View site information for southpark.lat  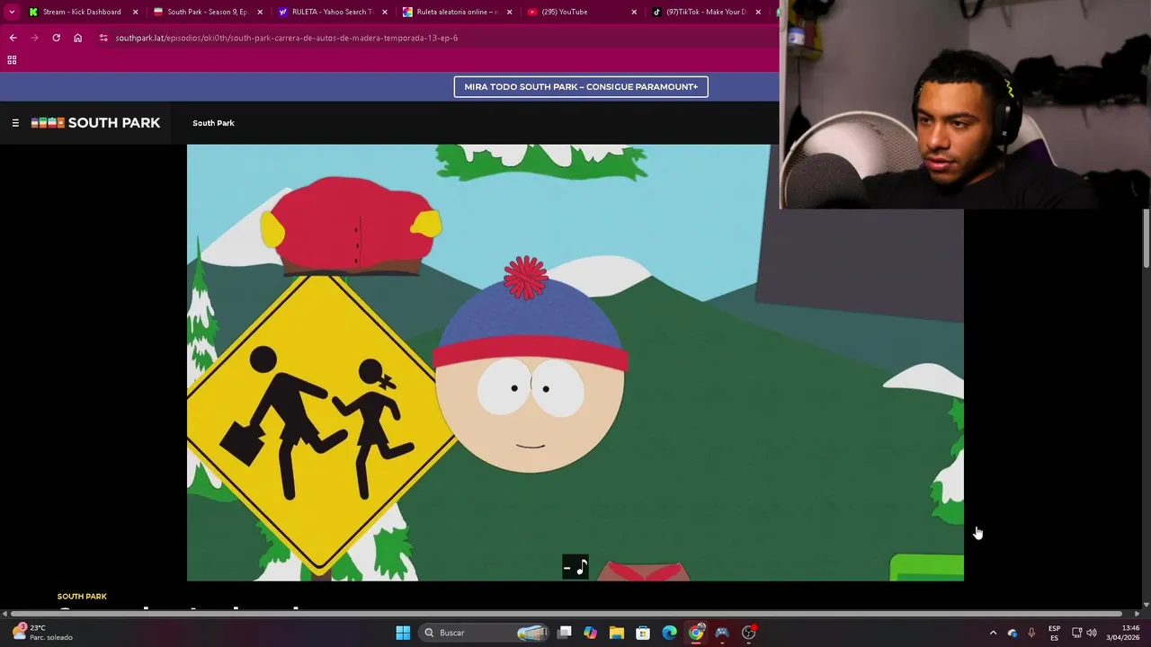[103, 38]
